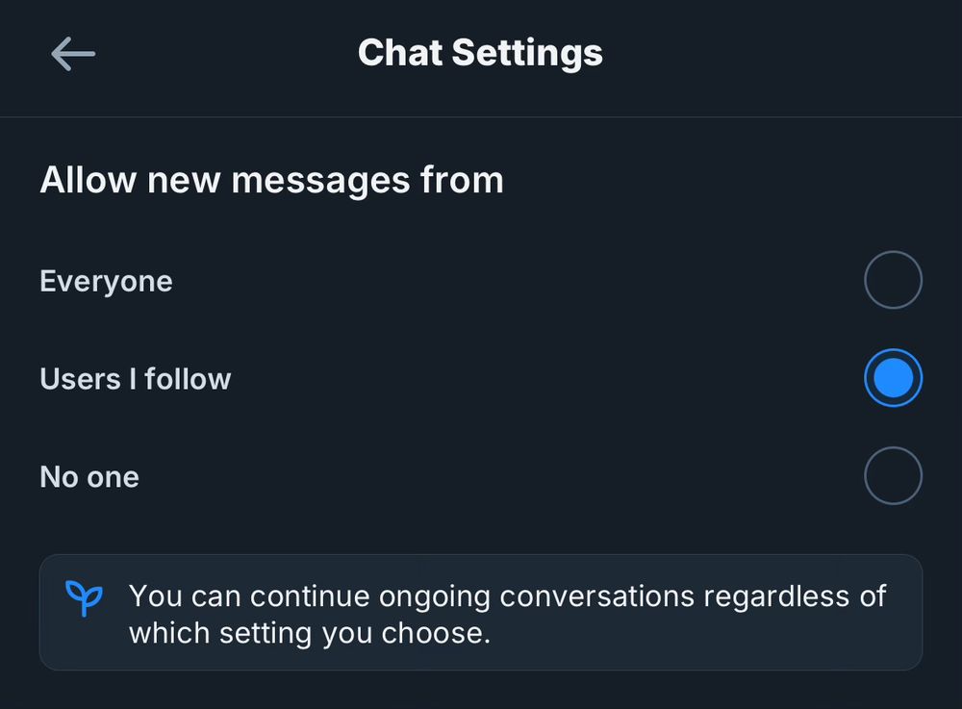The height and width of the screenshot is (709, 962).
Task: Click the Everyone option label
Action: 106,282
